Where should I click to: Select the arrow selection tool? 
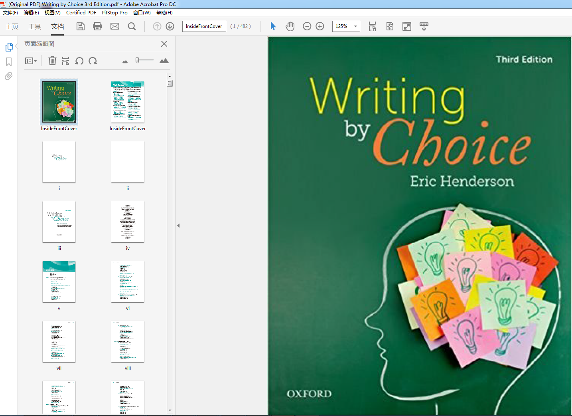pyautogui.click(x=273, y=26)
